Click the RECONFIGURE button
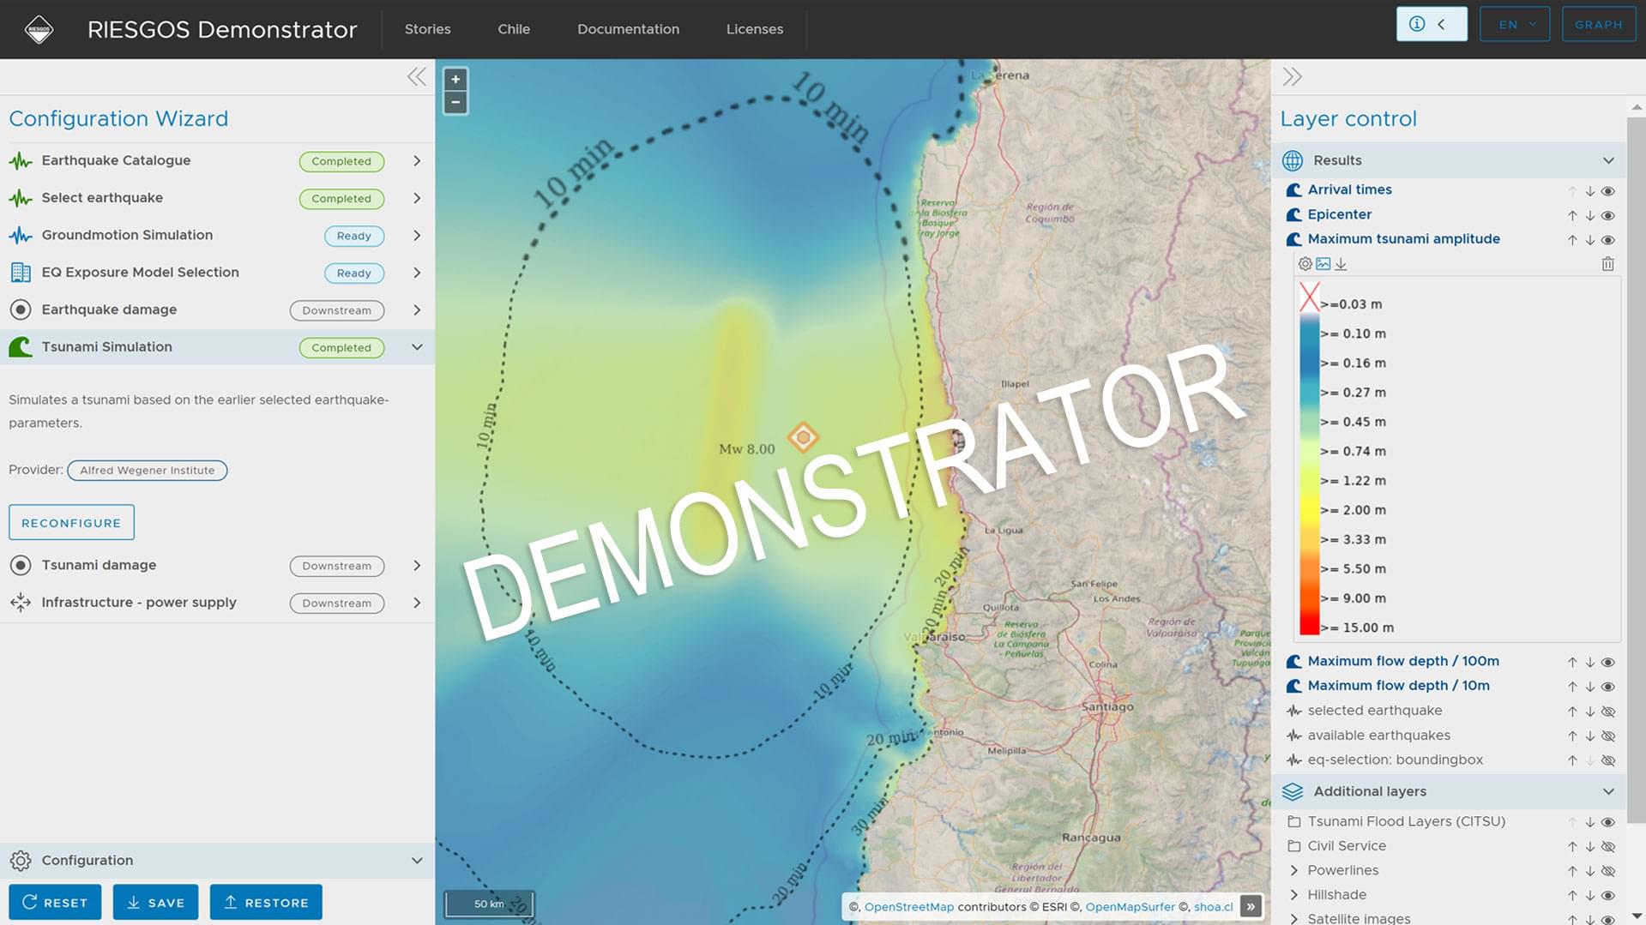Viewport: 1646px width, 925px height. pyautogui.click(x=71, y=523)
